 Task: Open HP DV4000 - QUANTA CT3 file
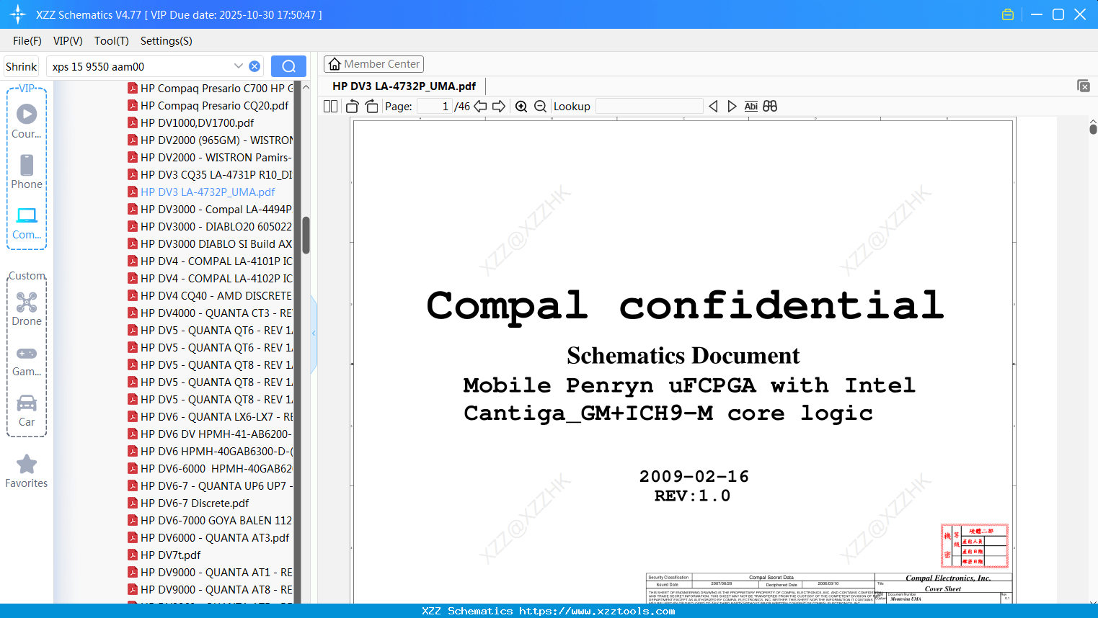pos(211,313)
